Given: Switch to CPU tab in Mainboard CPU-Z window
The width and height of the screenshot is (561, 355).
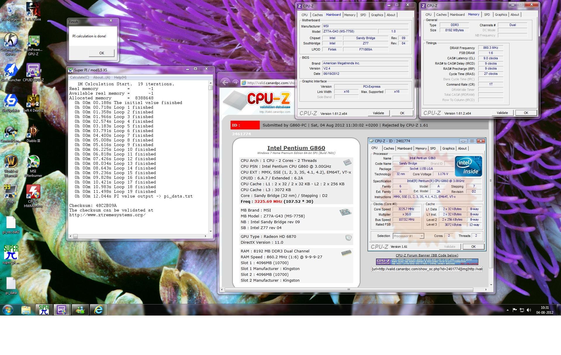Looking at the screenshot, I should 304,15.
